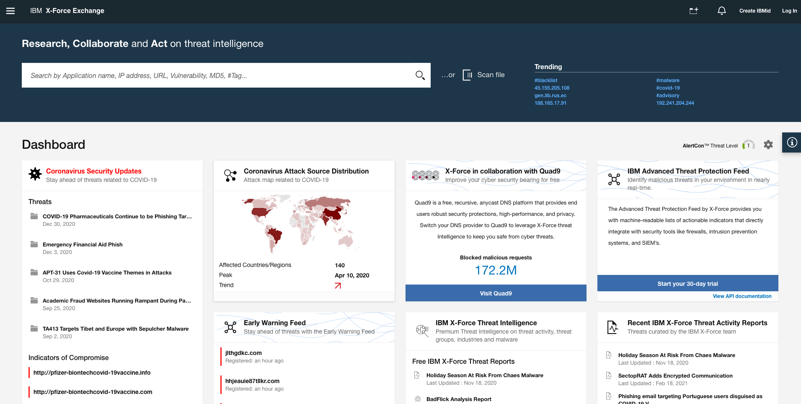
Task: Open TA413 Sepulcher Malware entry
Action: click(116, 329)
